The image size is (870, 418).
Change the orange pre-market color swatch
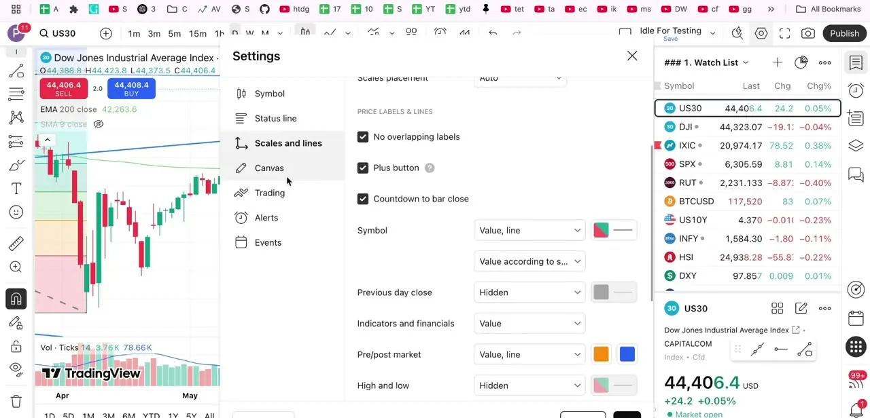601,354
